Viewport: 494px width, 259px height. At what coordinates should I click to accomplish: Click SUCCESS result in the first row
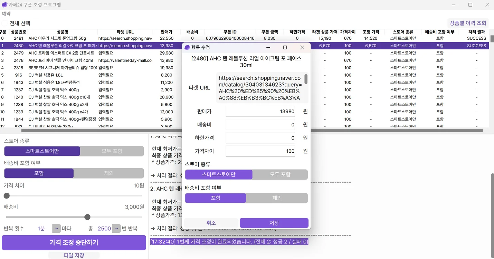[476, 38]
